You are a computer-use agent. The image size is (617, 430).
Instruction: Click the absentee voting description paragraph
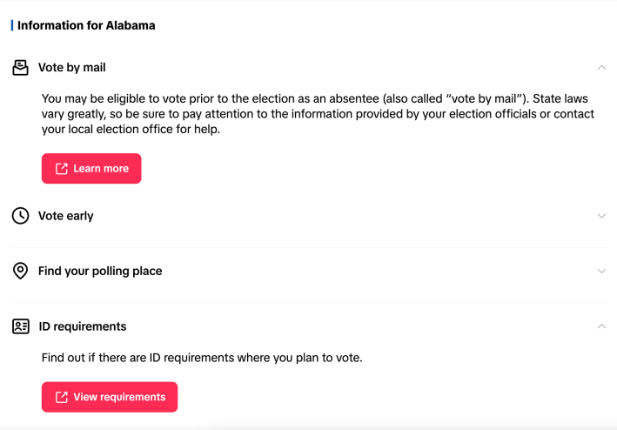(x=318, y=114)
